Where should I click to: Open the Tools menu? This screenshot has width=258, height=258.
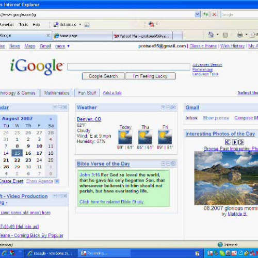pos(24,24)
